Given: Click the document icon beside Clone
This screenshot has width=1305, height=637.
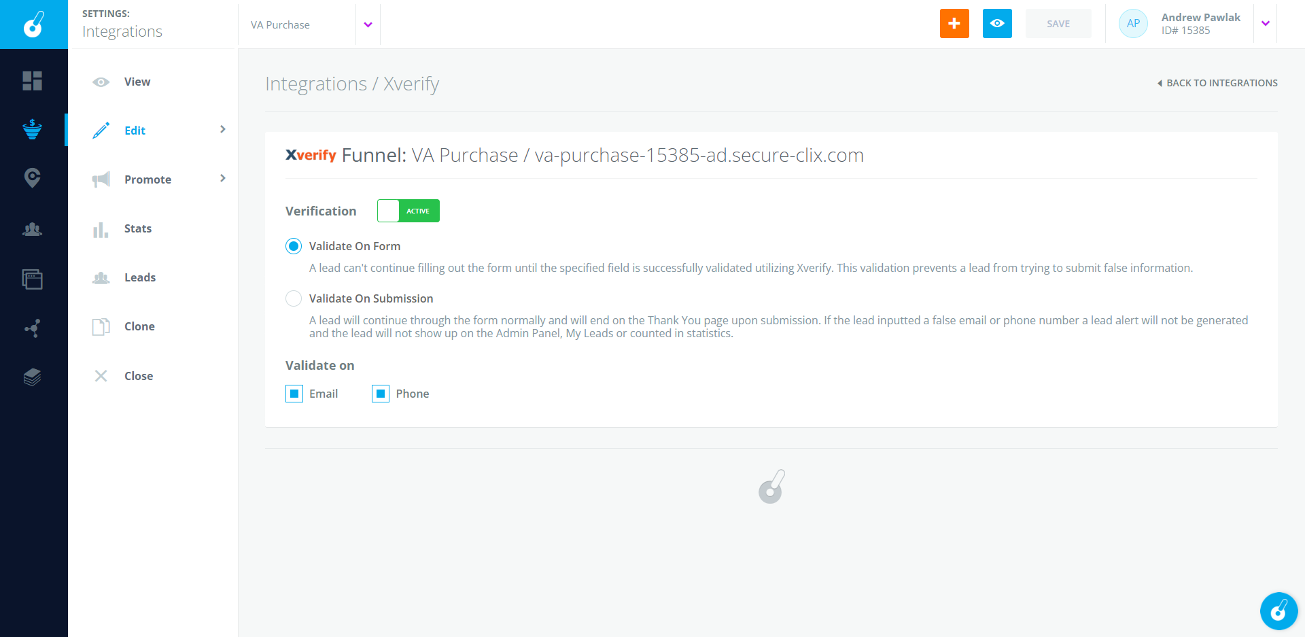Looking at the screenshot, I should [101, 327].
